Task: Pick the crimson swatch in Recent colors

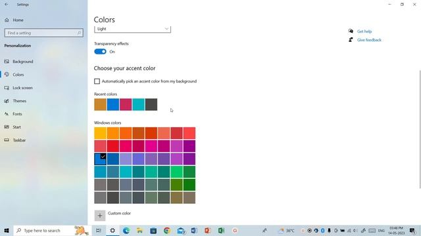Action: pyautogui.click(x=126, y=104)
